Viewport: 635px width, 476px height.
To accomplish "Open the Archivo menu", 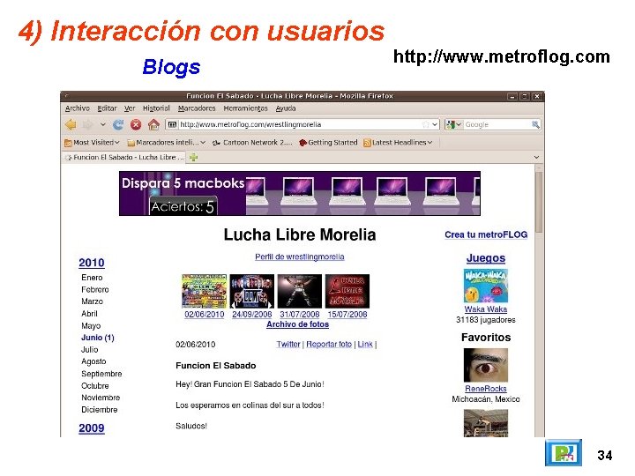I will pos(78,108).
